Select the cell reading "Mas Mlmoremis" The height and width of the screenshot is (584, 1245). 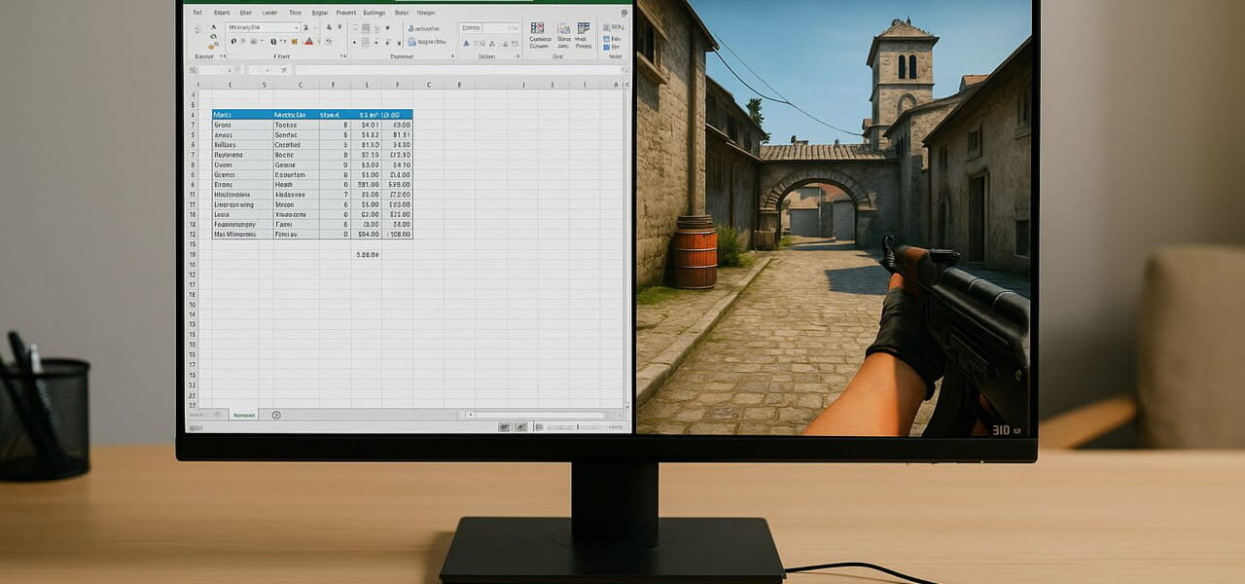tap(242, 235)
